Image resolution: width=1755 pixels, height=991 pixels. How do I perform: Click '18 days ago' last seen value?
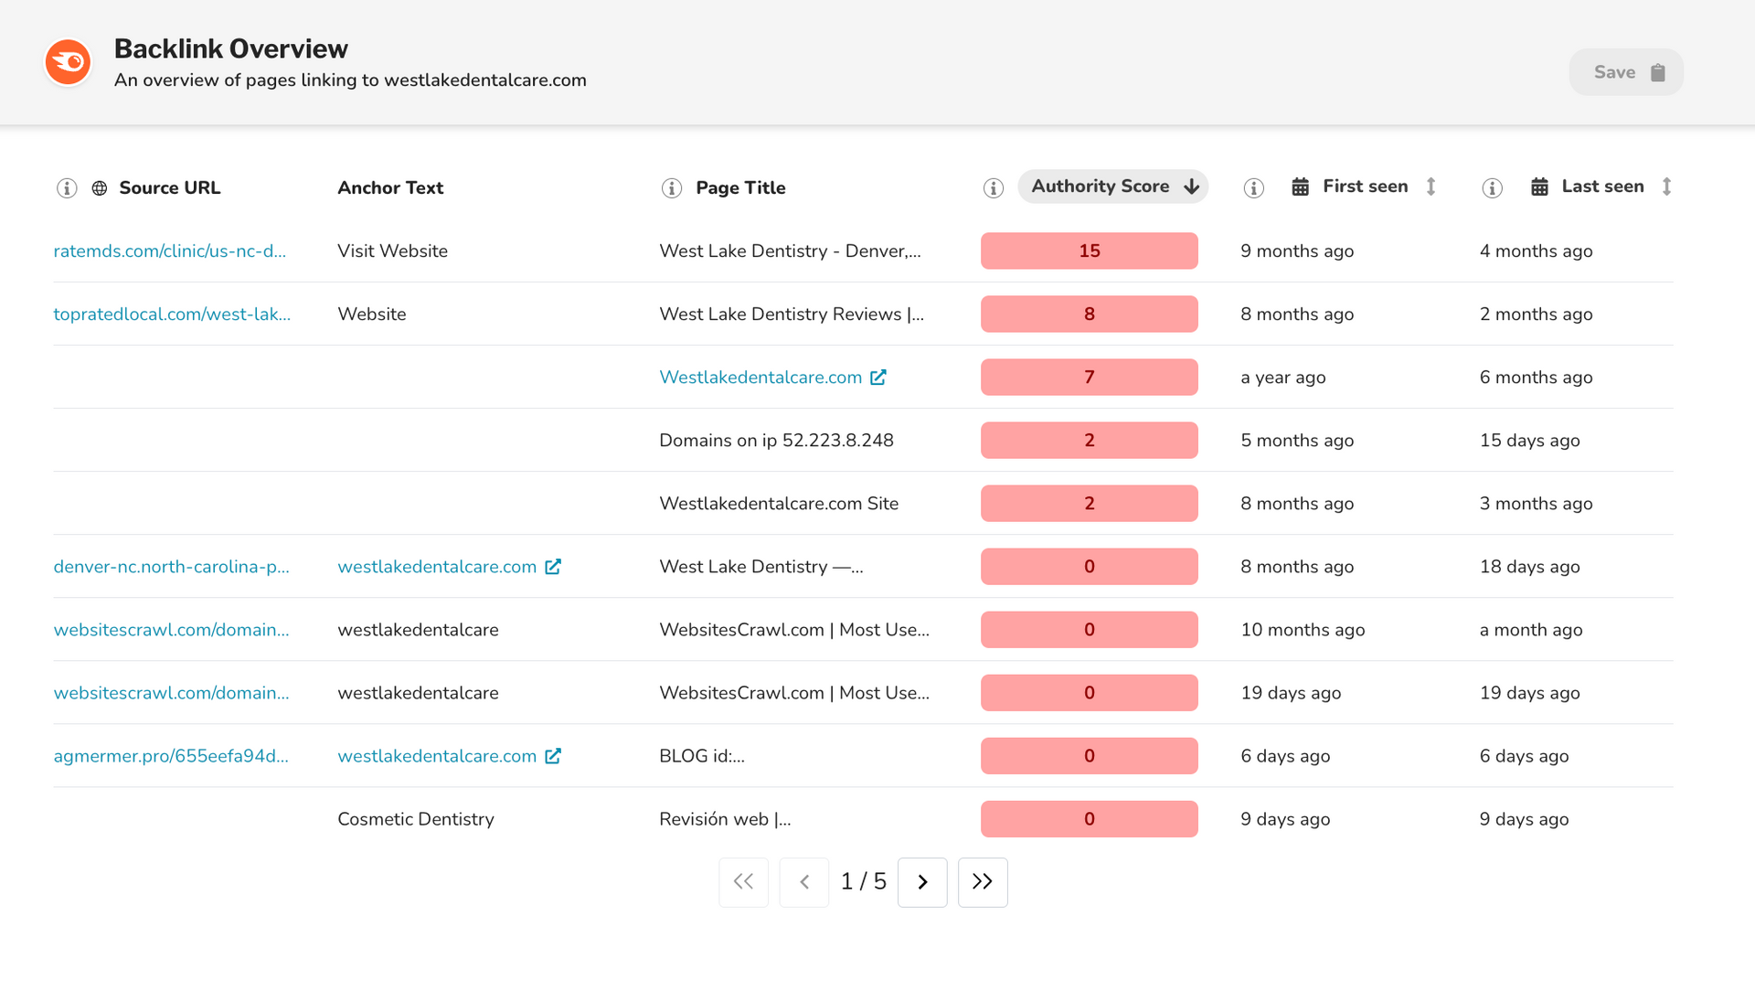click(1529, 566)
